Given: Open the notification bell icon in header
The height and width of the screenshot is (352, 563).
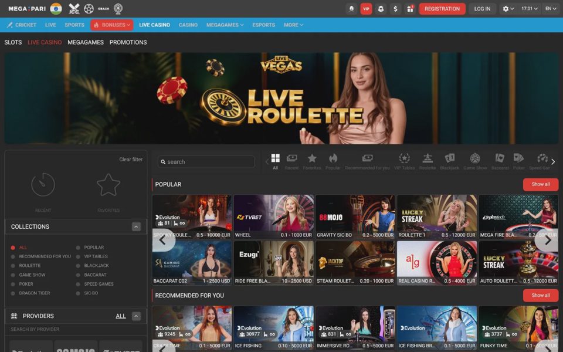Looking at the screenshot, I should [351, 9].
